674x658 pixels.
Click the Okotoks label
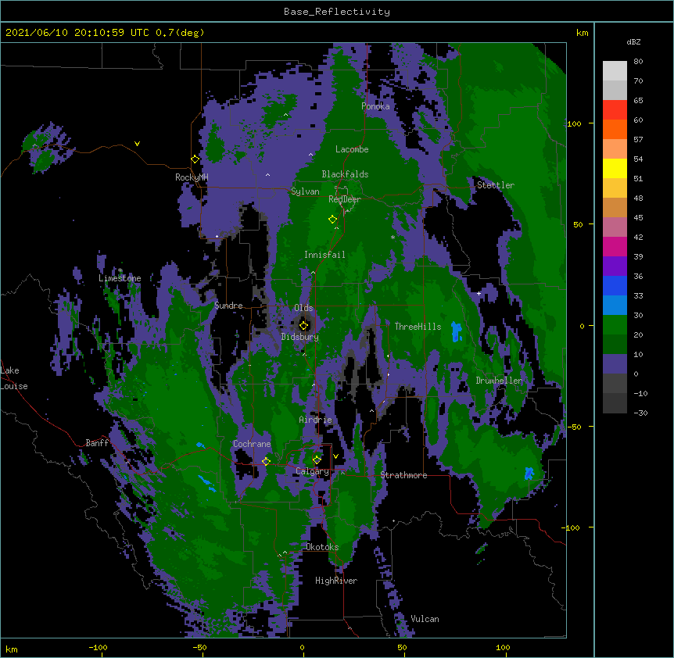click(x=322, y=547)
